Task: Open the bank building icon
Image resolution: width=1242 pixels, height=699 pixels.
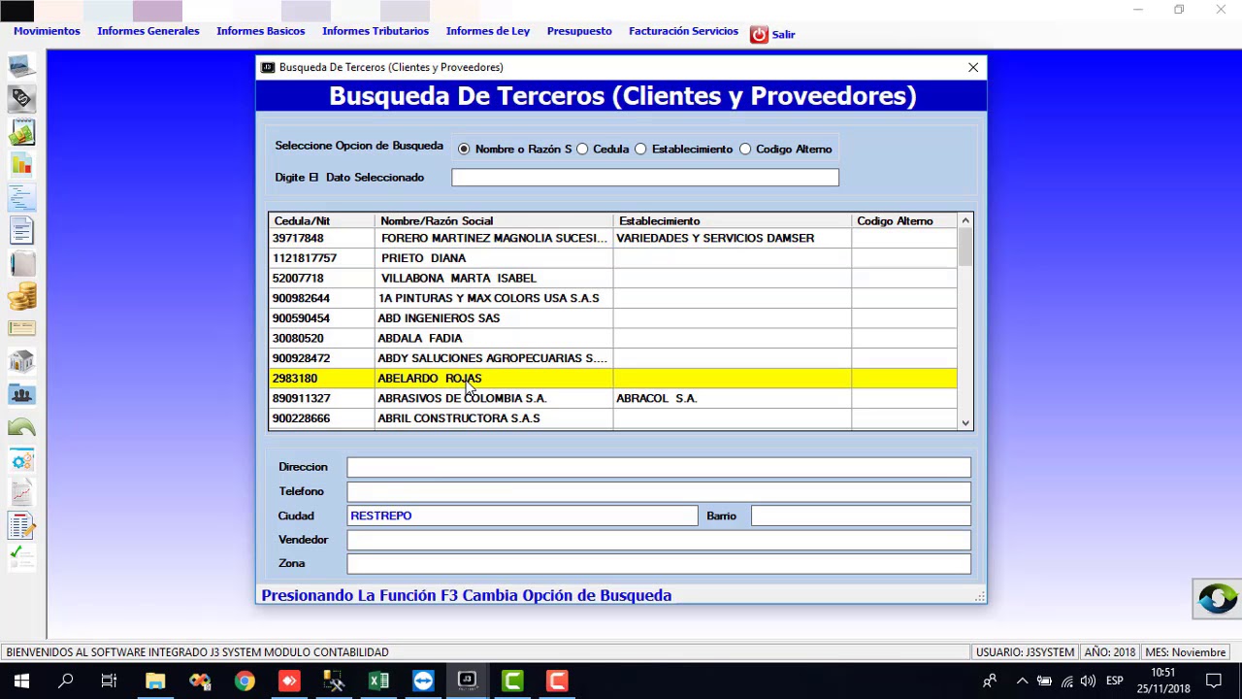Action: point(21,362)
